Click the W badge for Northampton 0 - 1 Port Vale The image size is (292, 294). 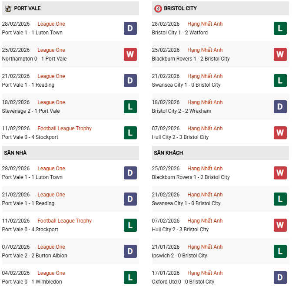130,54
